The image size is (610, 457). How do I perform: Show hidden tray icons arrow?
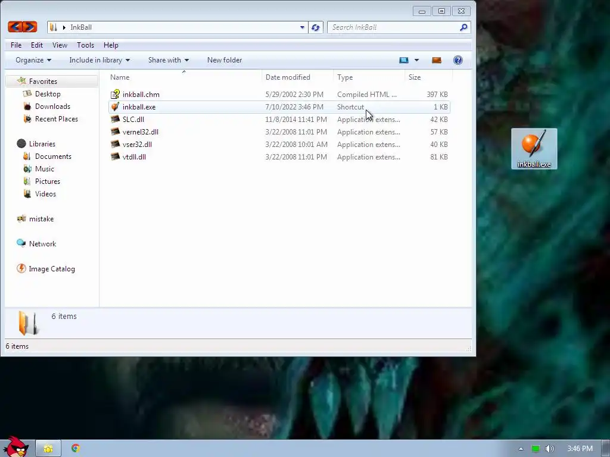click(x=521, y=449)
